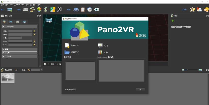Screen dimensions: 209x105
Task: Click properties panel scrollbar down arrow
Action: click(x=40, y=66)
